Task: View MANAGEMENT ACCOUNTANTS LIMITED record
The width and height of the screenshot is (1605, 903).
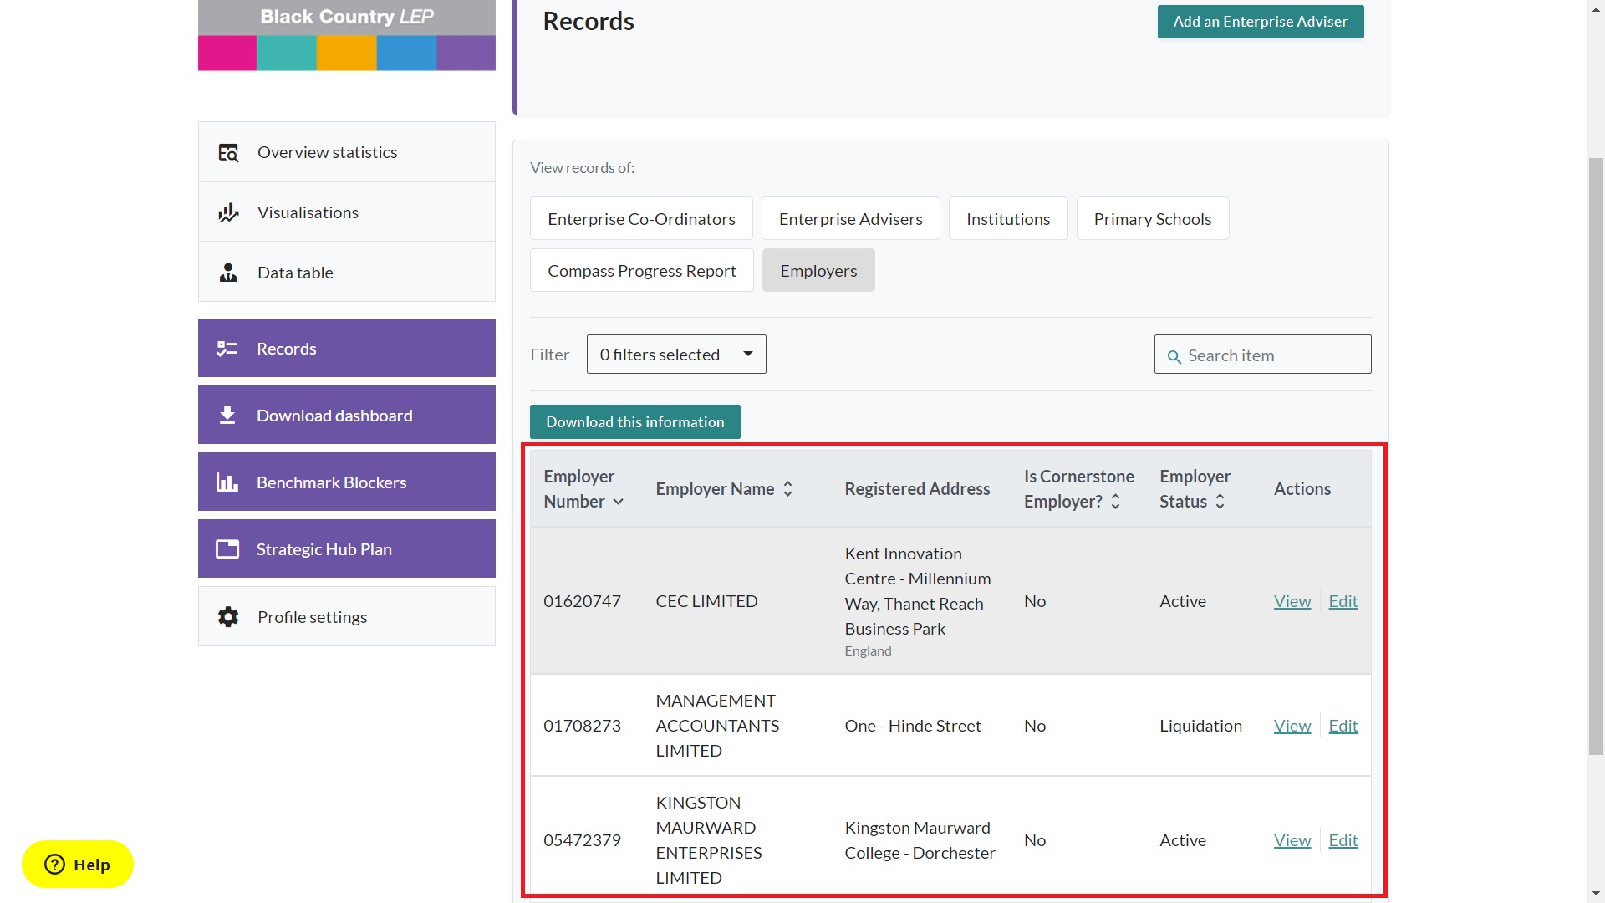Action: (1292, 726)
